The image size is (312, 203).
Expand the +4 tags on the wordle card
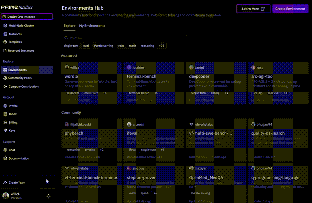pyautogui.click(x=104, y=92)
